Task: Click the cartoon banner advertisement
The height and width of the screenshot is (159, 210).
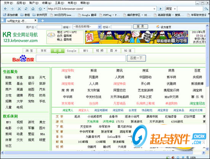Action: [x=136, y=37]
